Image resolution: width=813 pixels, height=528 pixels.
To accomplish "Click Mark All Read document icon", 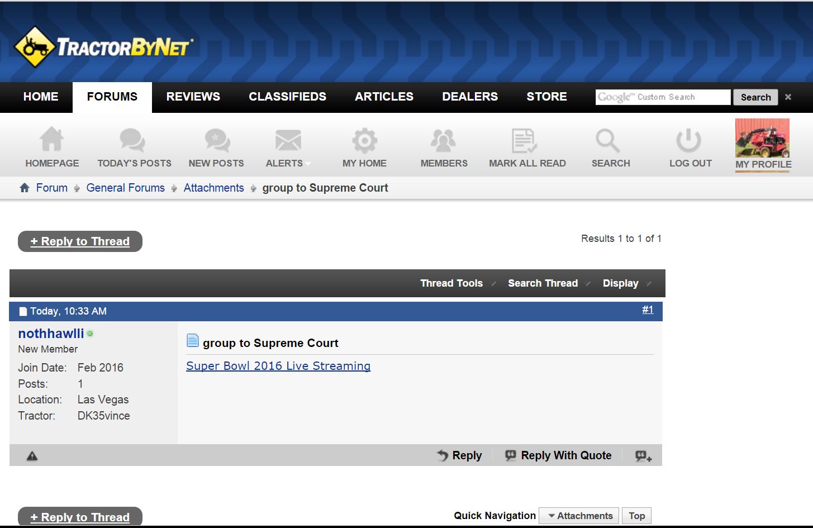I will (524, 140).
